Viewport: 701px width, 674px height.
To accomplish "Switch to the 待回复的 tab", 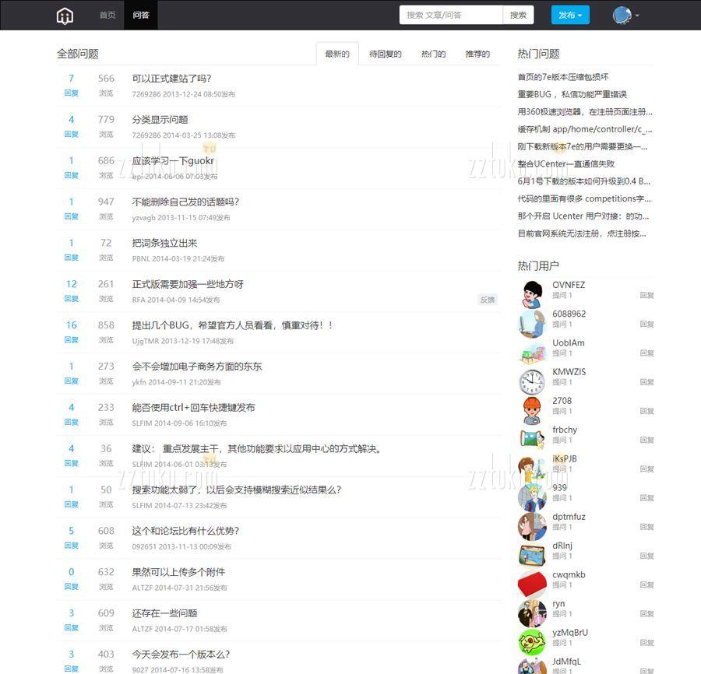I will pos(386,54).
